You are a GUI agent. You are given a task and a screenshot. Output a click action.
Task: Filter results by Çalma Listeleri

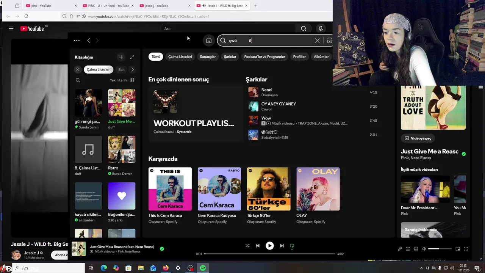click(180, 56)
